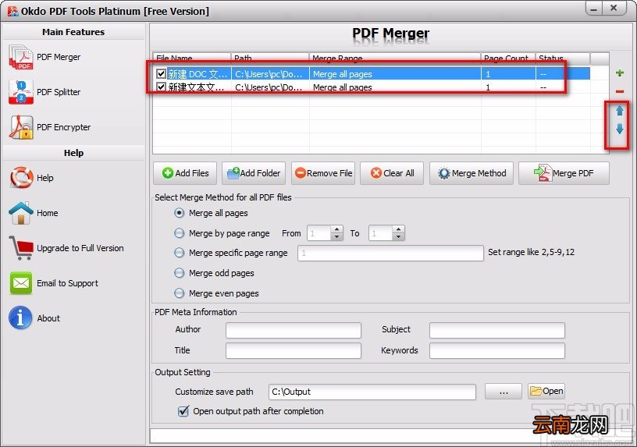
Task: Click the Path column header
Action: 270,58
